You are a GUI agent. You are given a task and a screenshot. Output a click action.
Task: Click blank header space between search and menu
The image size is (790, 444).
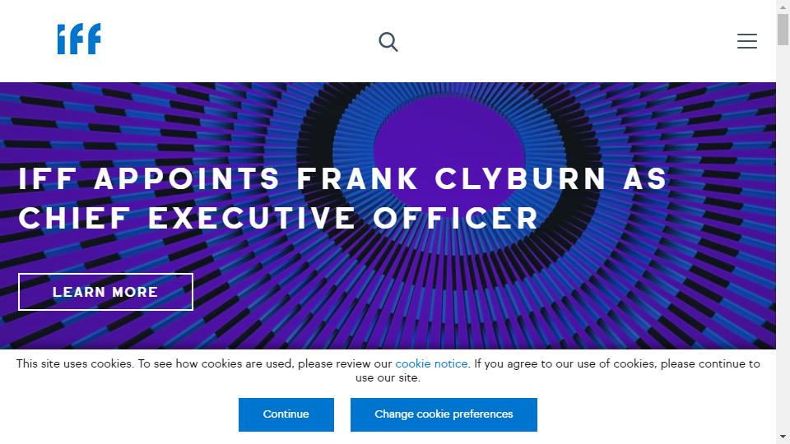(x=568, y=41)
